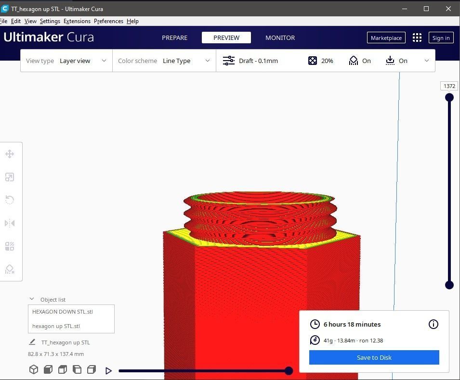Save to Disk
This screenshot has height=380, width=460.
click(374, 357)
